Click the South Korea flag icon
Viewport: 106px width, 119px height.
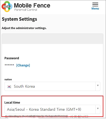click(x=9, y=87)
